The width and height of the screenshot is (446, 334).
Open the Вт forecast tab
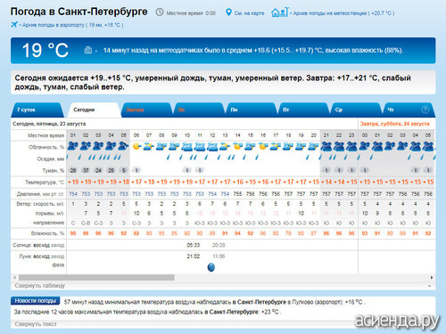click(303, 110)
